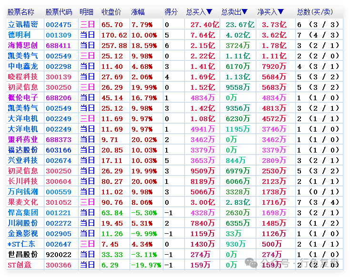Select total buy value 3.00亿
This screenshot has height=277, width=350.
(202, 202)
